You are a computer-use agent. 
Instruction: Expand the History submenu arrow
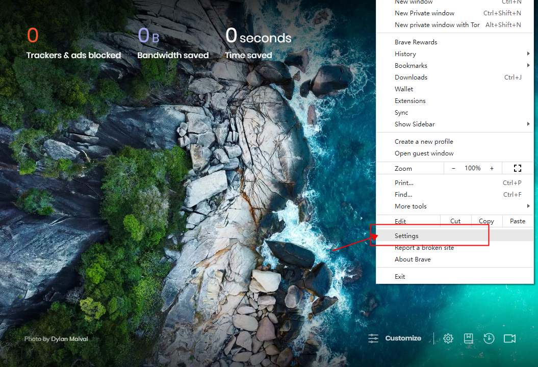click(528, 54)
